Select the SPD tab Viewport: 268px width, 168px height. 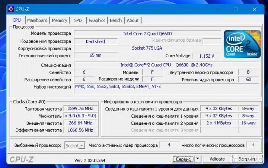78,20
